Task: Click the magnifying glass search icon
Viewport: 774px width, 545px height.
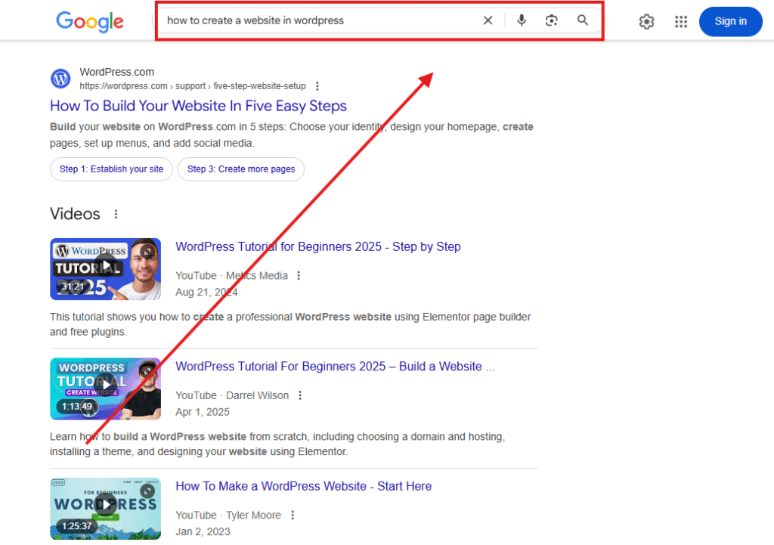Action: coord(583,20)
